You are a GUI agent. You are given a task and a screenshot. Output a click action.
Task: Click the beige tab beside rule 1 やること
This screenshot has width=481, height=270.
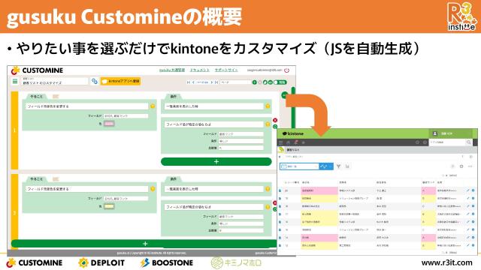coord(56,97)
